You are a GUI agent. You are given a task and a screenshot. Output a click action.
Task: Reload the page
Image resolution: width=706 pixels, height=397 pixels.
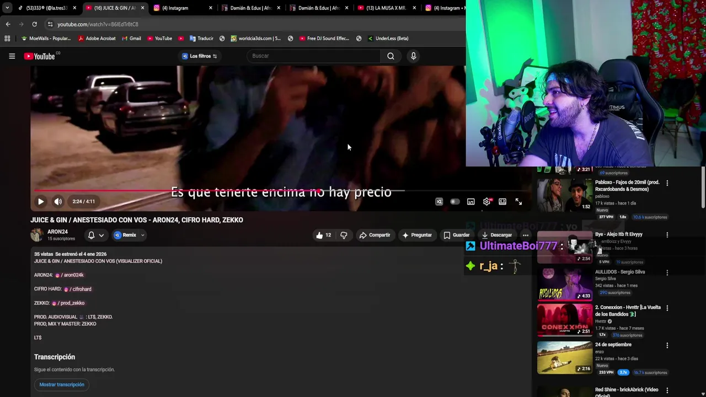coord(34,24)
